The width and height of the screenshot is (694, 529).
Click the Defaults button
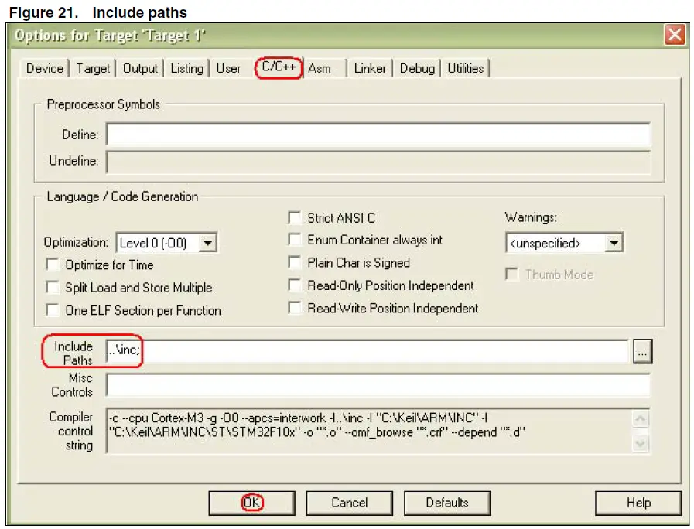[447, 503]
